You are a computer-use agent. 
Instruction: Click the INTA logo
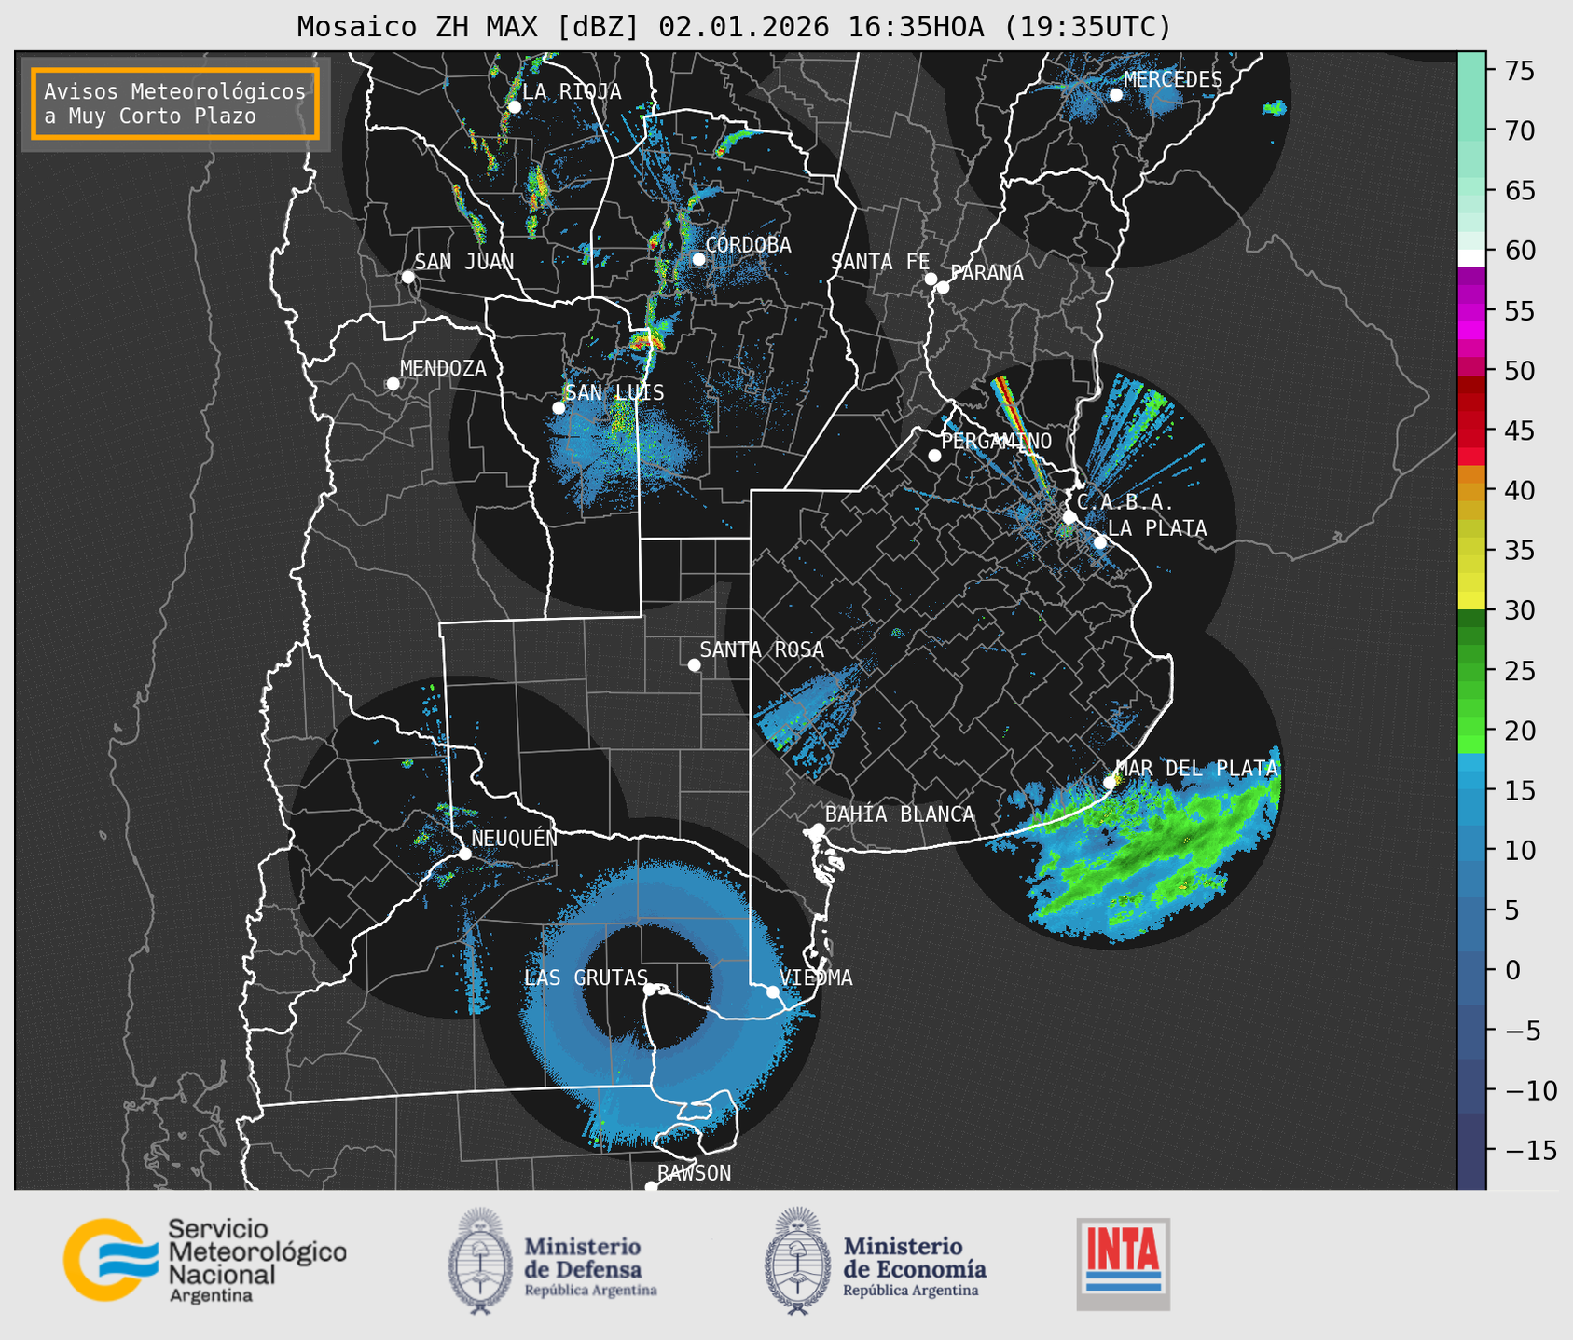(x=1123, y=1264)
